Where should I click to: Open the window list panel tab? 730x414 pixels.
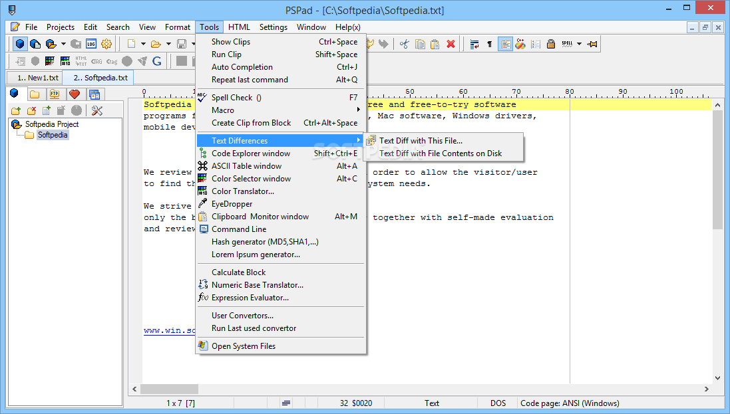tap(94, 94)
